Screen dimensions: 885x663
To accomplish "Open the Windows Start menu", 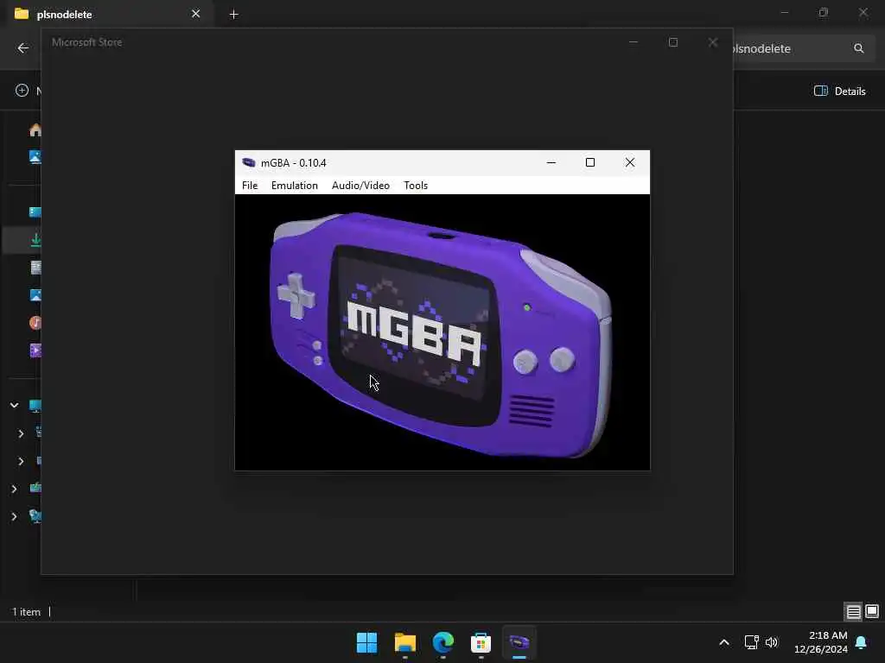I will pos(366,642).
